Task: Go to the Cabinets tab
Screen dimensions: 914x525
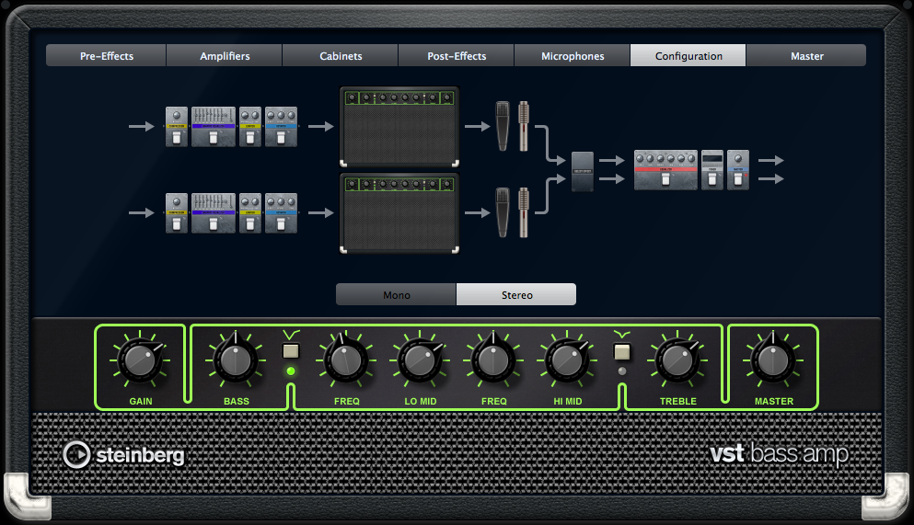Action: click(341, 56)
